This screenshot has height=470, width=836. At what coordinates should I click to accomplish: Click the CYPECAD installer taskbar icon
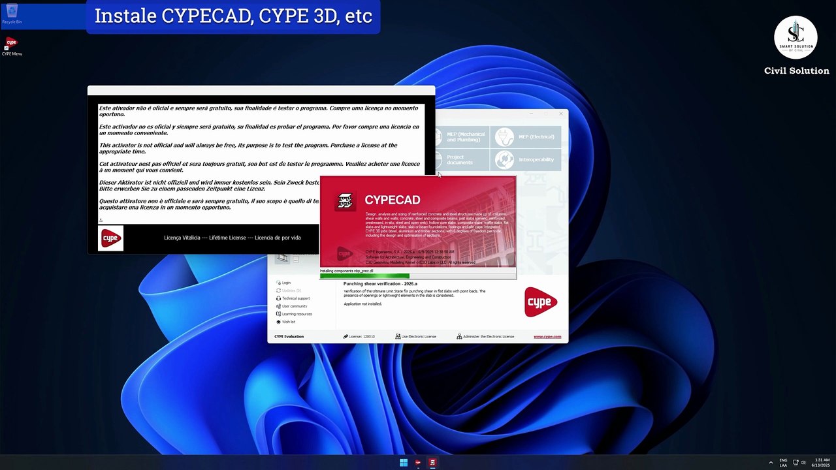tap(432, 463)
